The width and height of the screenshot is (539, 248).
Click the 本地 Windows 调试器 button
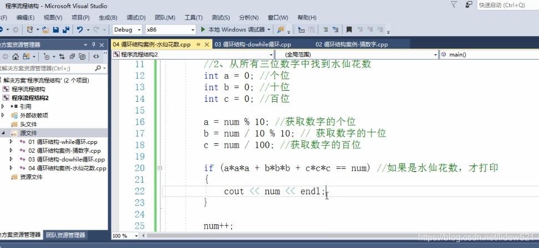[x=236, y=29]
